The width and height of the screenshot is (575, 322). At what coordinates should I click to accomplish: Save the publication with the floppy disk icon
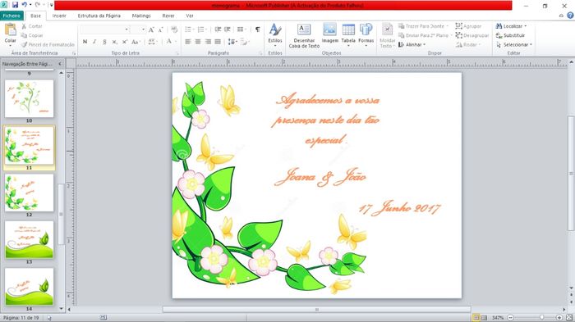point(15,5)
